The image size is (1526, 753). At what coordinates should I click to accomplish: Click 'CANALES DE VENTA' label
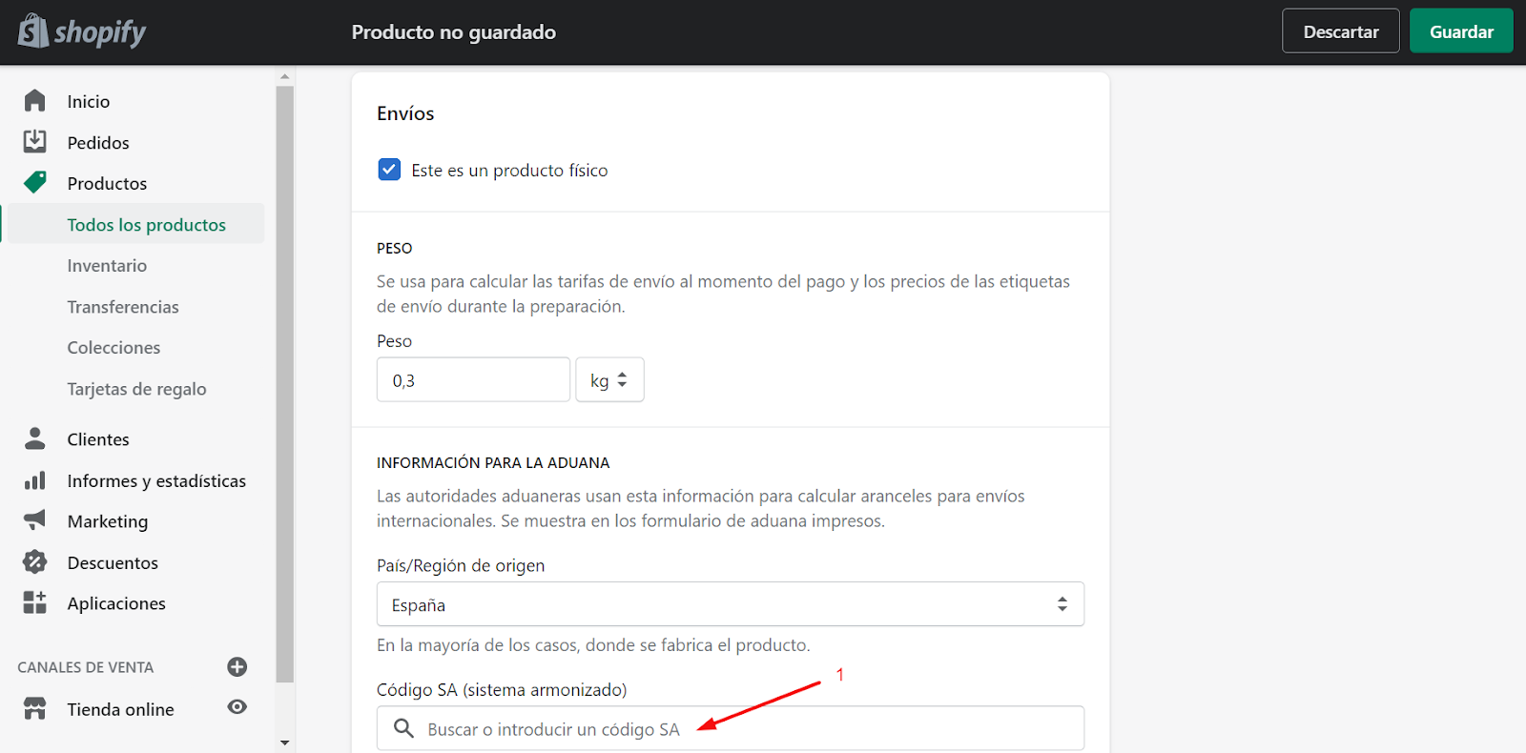click(x=86, y=667)
